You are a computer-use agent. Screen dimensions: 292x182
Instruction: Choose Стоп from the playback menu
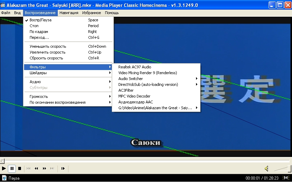pyautogui.click(x=68, y=26)
